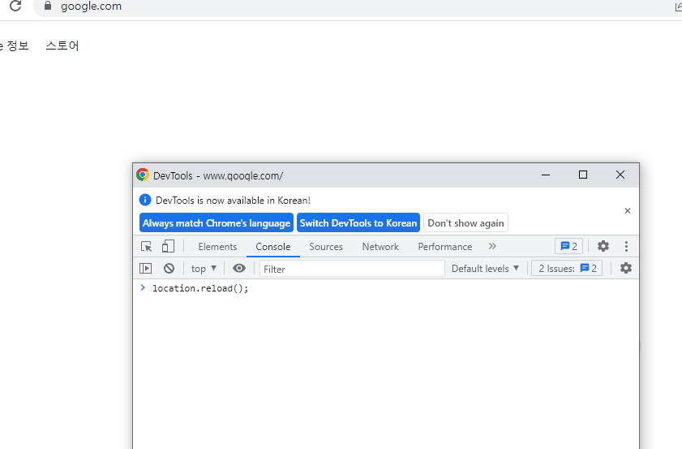Click the console line location.reload();
The height and width of the screenshot is (449, 682).
click(x=200, y=288)
